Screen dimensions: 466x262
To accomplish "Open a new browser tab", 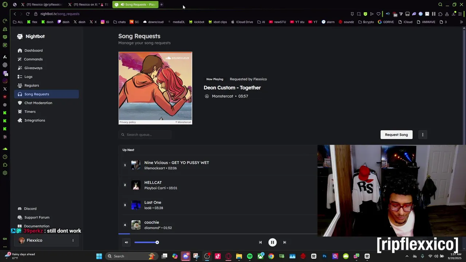I will (161, 4).
